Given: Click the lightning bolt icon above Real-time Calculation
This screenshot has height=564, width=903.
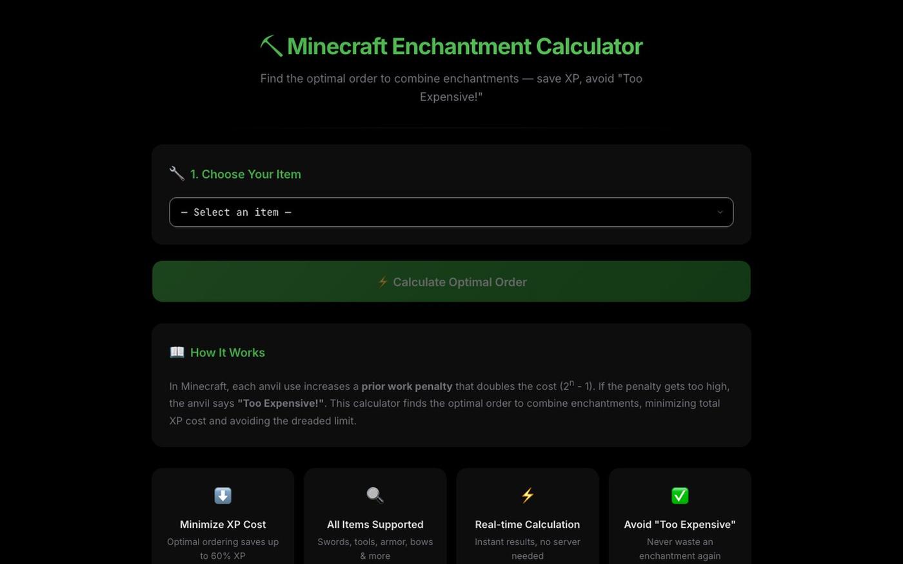Looking at the screenshot, I should pos(527,495).
